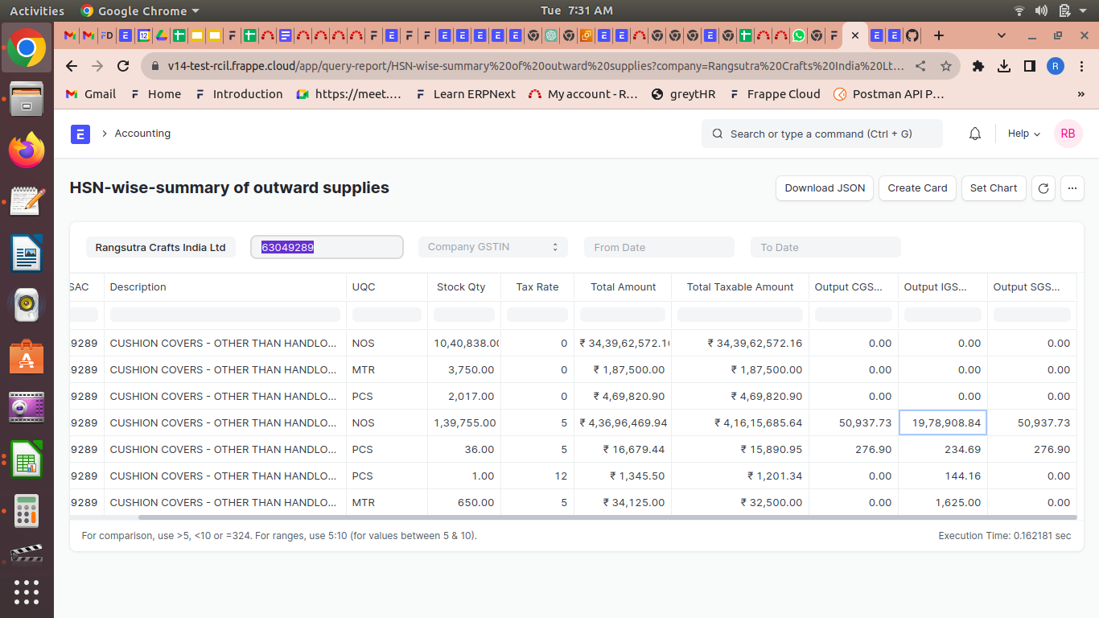Open notifications via the bell icon
This screenshot has height=618, width=1099.
pos(974,134)
